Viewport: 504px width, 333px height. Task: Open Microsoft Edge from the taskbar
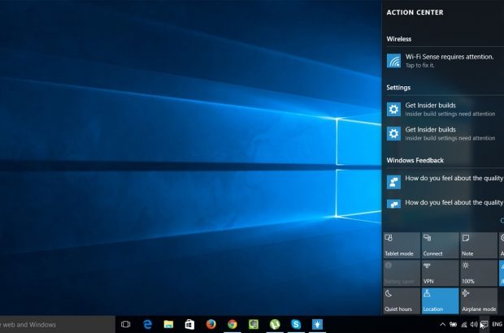coord(148,324)
